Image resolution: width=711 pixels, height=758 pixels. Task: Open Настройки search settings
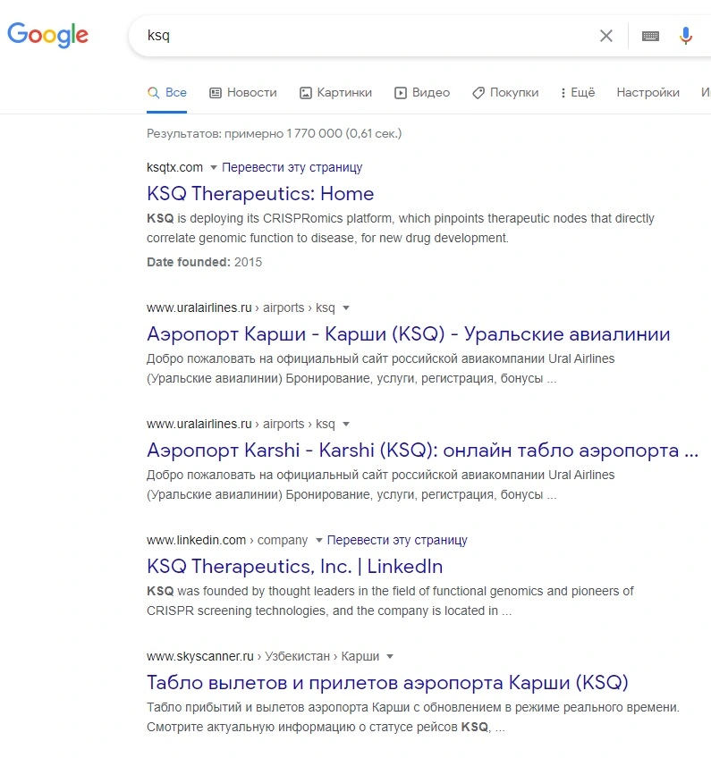tap(648, 92)
